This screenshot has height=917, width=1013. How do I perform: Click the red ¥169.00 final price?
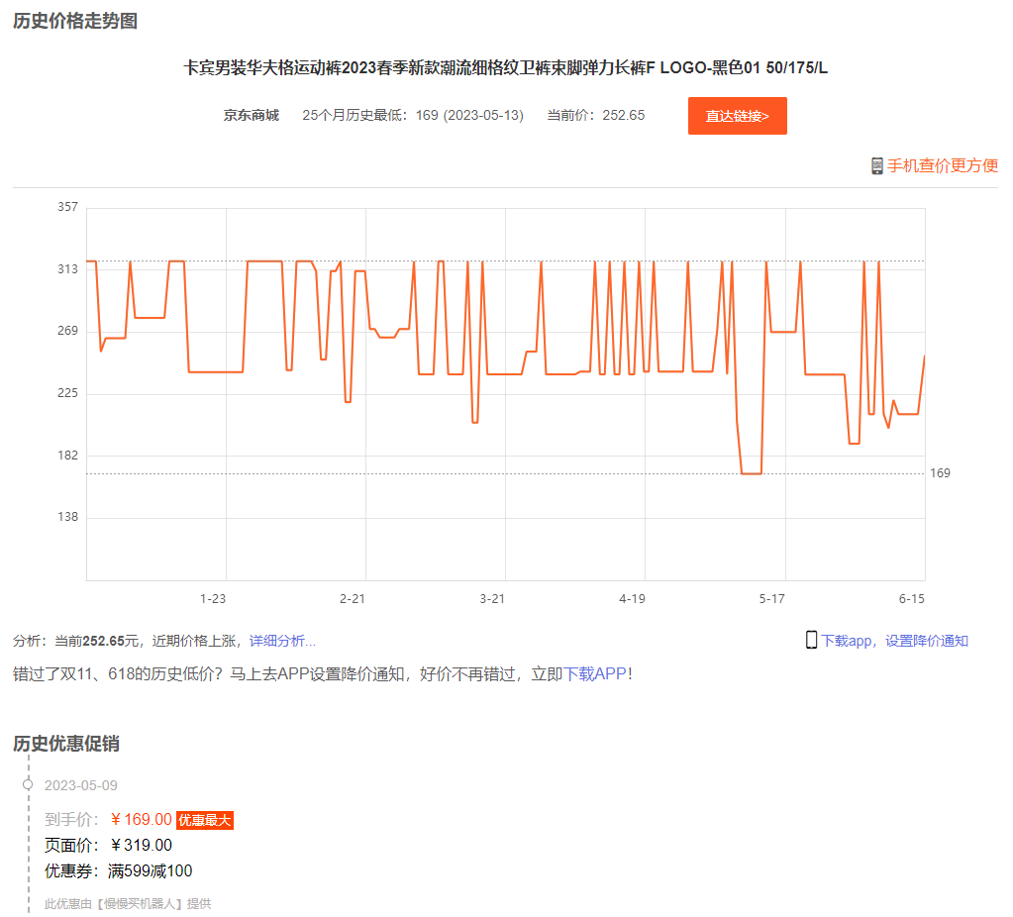pyautogui.click(x=141, y=819)
